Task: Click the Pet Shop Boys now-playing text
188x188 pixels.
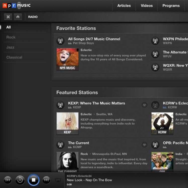Action: (83, 43)
